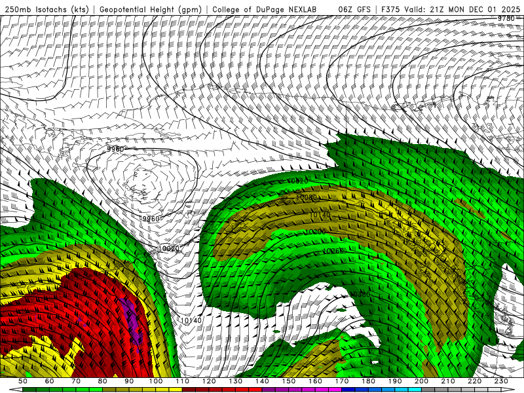This screenshot has width=524, height=393.
Task: Click the 90 value on the color scale
Action: (x=129, y=381)
